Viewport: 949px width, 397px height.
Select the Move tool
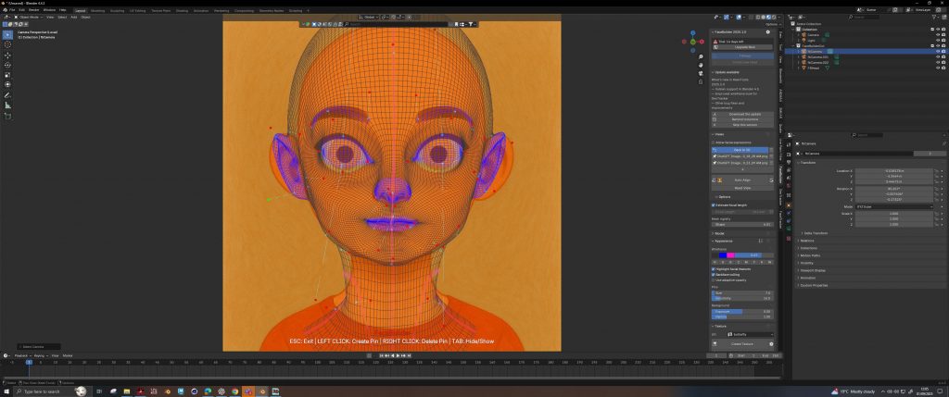click(x=8, y=56)
